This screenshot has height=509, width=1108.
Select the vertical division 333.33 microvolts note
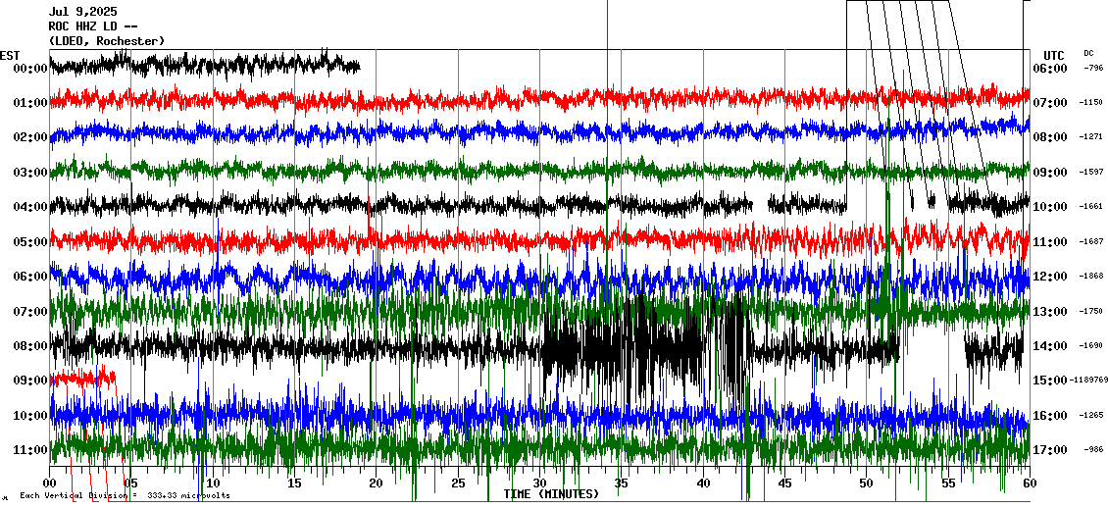125,495
